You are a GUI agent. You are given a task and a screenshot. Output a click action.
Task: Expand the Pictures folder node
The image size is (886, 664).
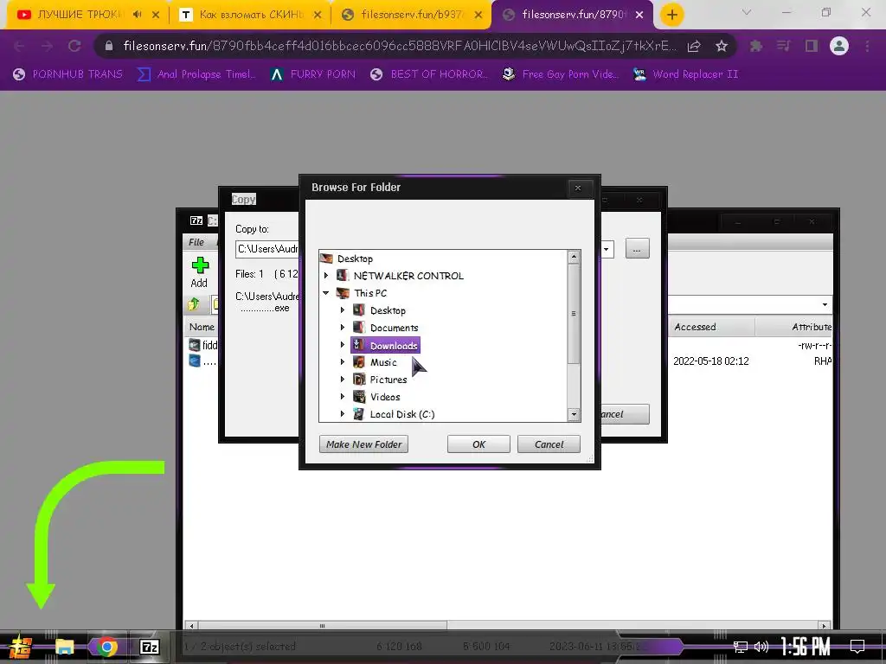[343, 380]
